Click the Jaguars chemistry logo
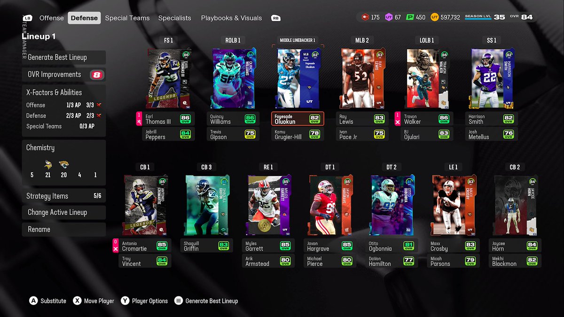 point(64,164)
